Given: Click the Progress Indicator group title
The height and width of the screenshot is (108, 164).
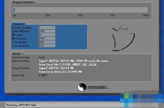Looking at the screenshot, I should click(x=23, y=2).
